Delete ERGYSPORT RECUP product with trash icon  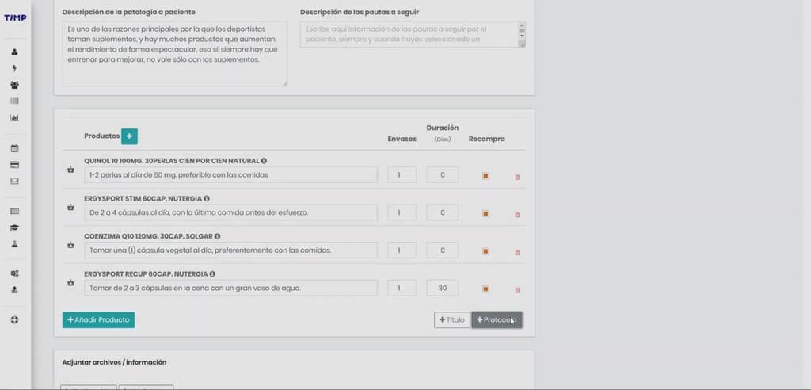(x=517, y=291)
